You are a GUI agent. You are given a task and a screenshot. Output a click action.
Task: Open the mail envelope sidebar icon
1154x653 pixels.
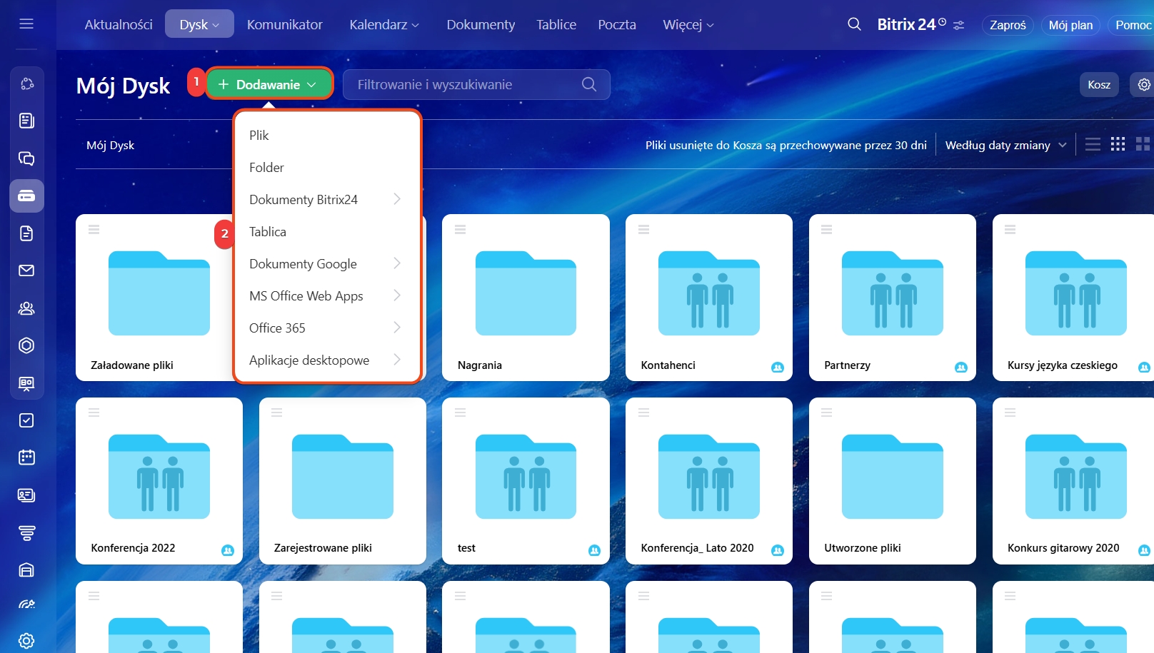[x=26, y=270]
